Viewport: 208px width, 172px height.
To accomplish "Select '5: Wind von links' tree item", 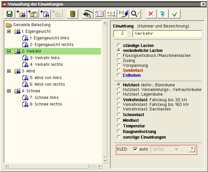I will point(48,78).
